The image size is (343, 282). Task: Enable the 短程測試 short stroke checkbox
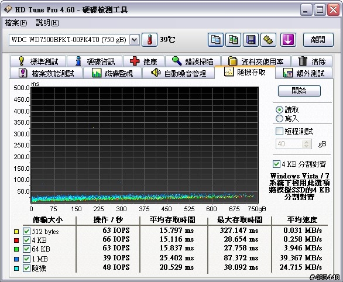[x=279, y=132]
